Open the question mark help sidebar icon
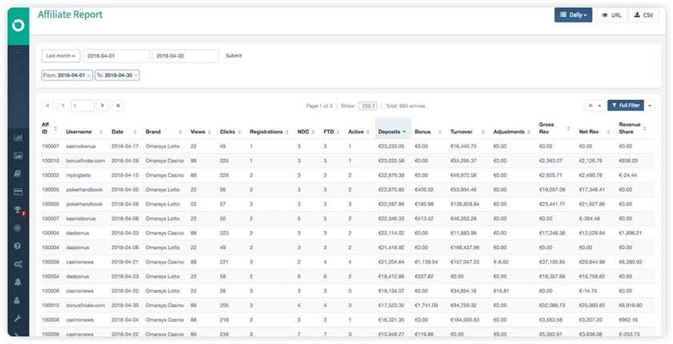673x344 pixels. tap(18, 246)
